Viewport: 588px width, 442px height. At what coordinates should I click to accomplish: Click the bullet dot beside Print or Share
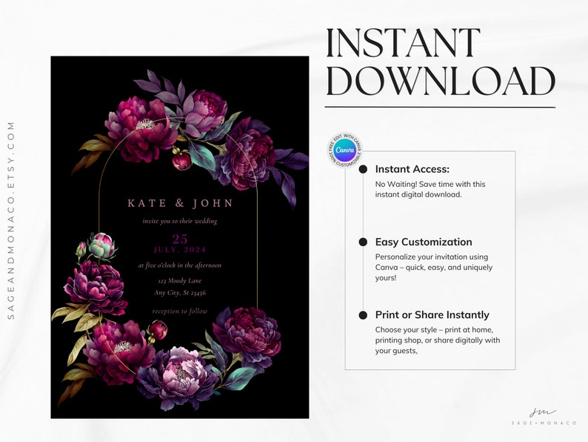tap(363, 314)
